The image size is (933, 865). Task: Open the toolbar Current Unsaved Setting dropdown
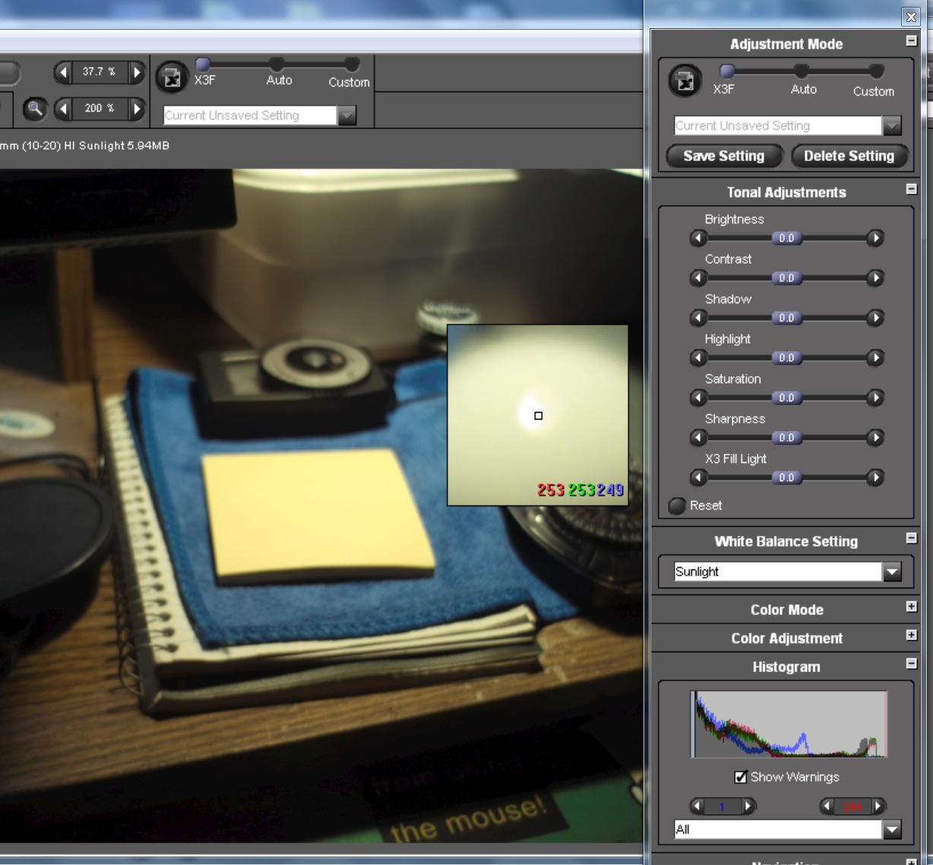(x=347, y=116)
